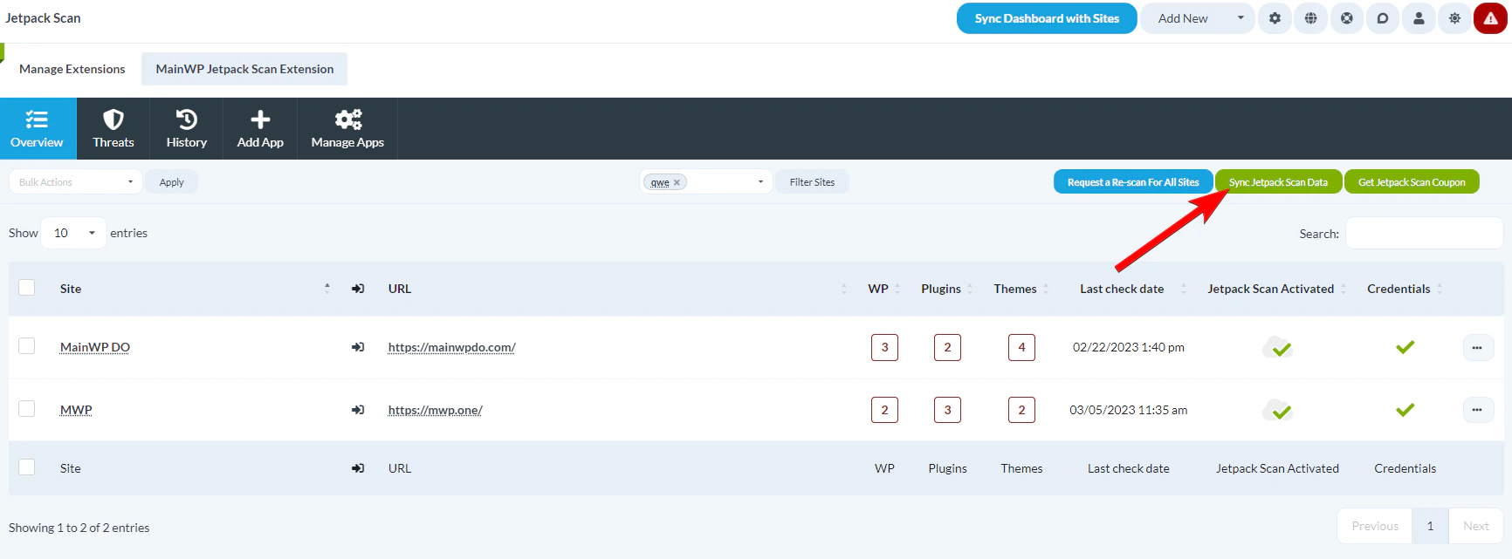
Task: Select page 1 in pagination
Action: [x=1430, y=526]
